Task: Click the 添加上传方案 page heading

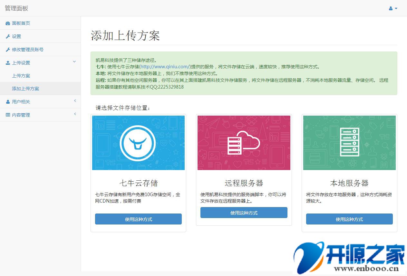Action: (x=125, y=35)
